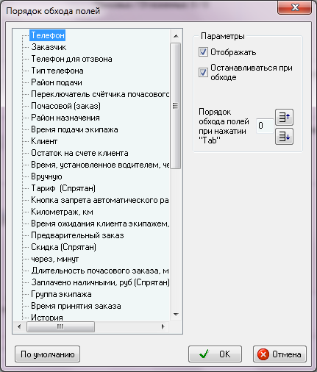Select the Заказчик tree item
Viewport: 317px width, 372px height.
(49, 47)
